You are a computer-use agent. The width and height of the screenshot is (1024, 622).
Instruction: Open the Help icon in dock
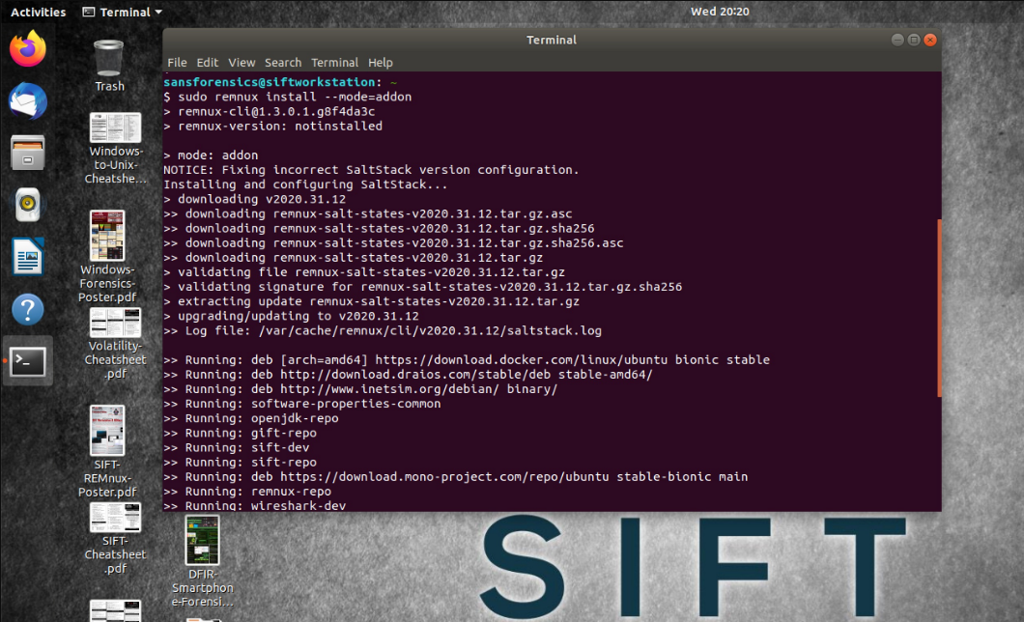28,310
